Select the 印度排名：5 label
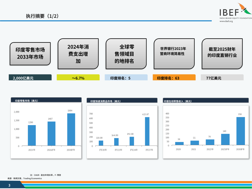Image resolution: width=252 pixels, height=189 pixels. click(x=126, y=78)
